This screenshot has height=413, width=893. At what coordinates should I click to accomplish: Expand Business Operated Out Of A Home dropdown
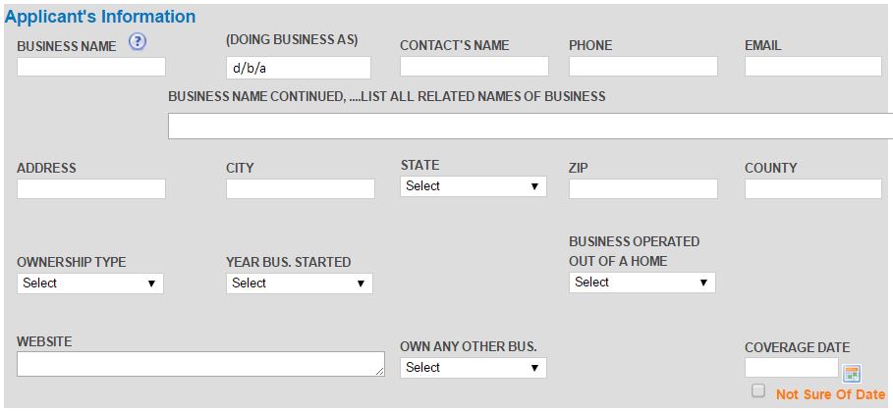point(642,283)
